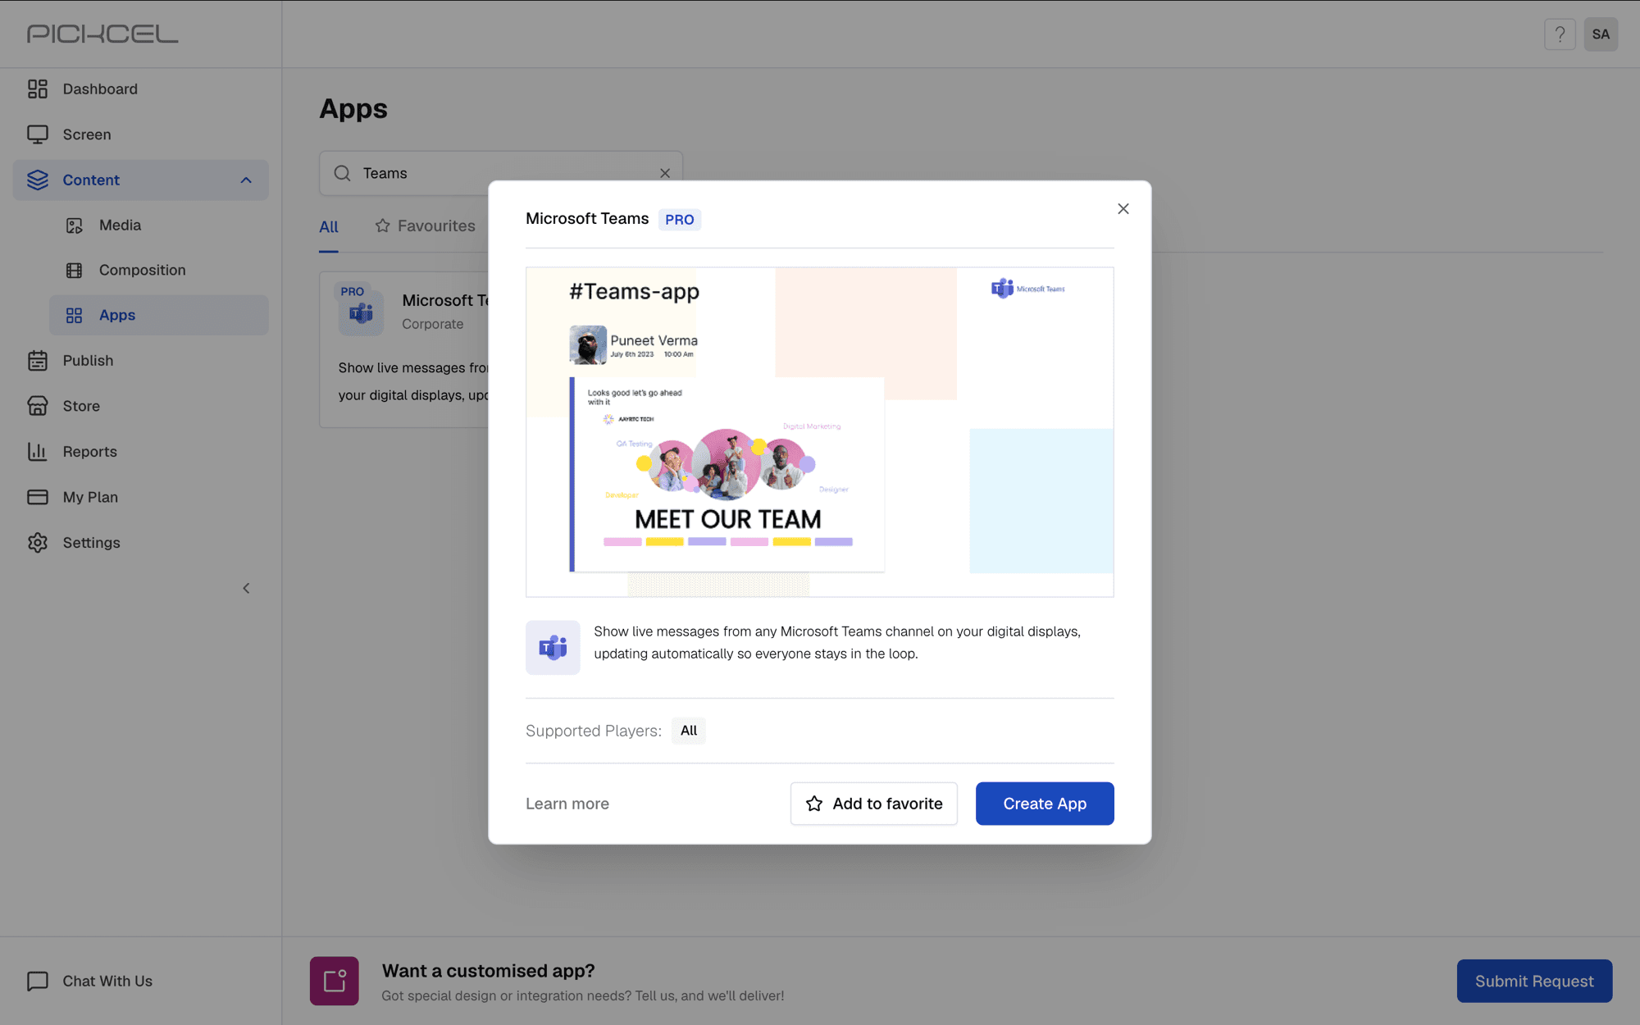The width and height of the screenshot is (1640, 1025).
Task: Click the Create App button
Action: coord(1045,804)
